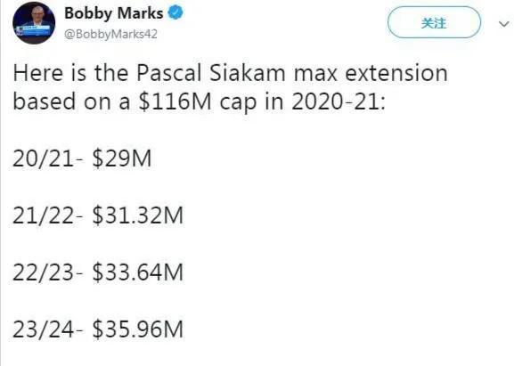Click the "$33.64M" salary amount
Viewport: 514px width, 366px height.
coord(138,272)
